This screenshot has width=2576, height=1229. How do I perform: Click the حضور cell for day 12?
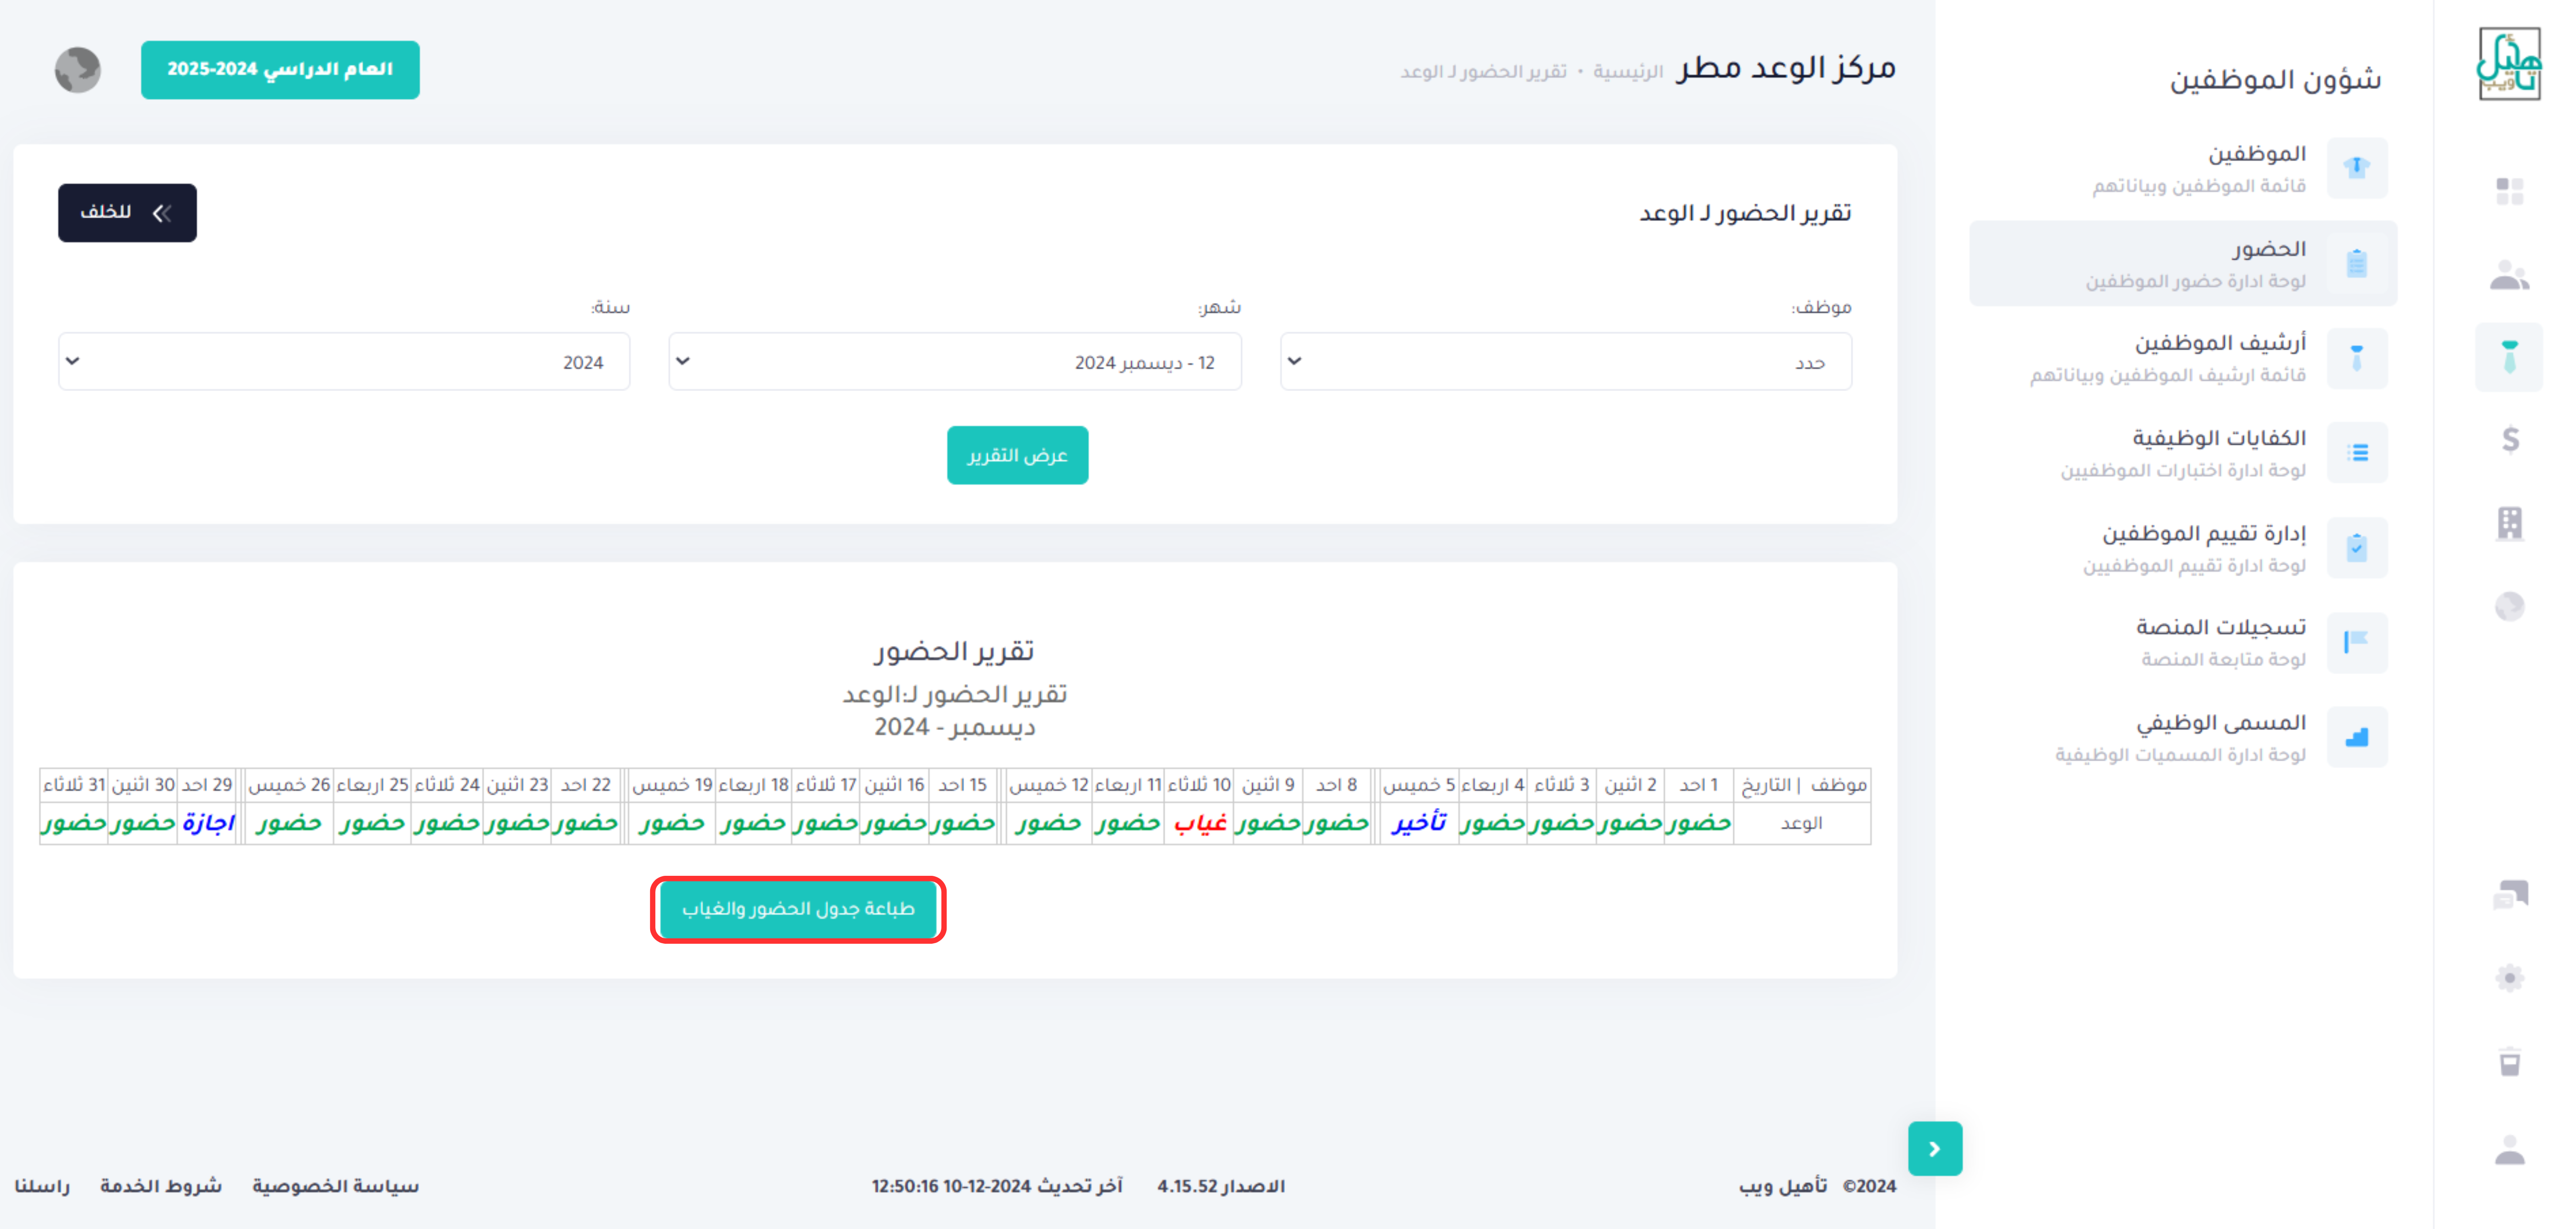[1048, 823]
